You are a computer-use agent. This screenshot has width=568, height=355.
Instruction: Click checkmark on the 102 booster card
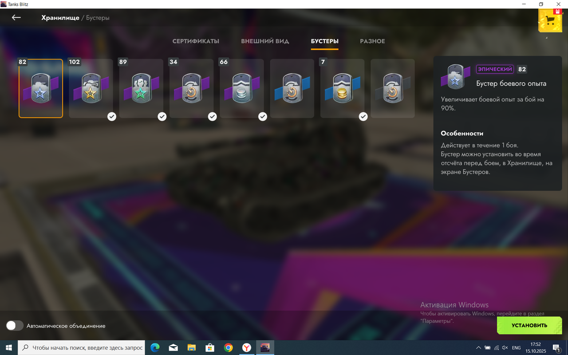click(x=112, y=116)
